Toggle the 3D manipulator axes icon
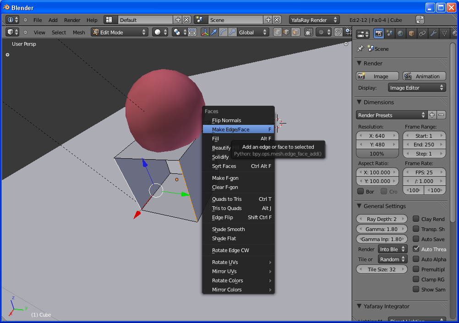This screenshot has height=323, width=459. 205,32
